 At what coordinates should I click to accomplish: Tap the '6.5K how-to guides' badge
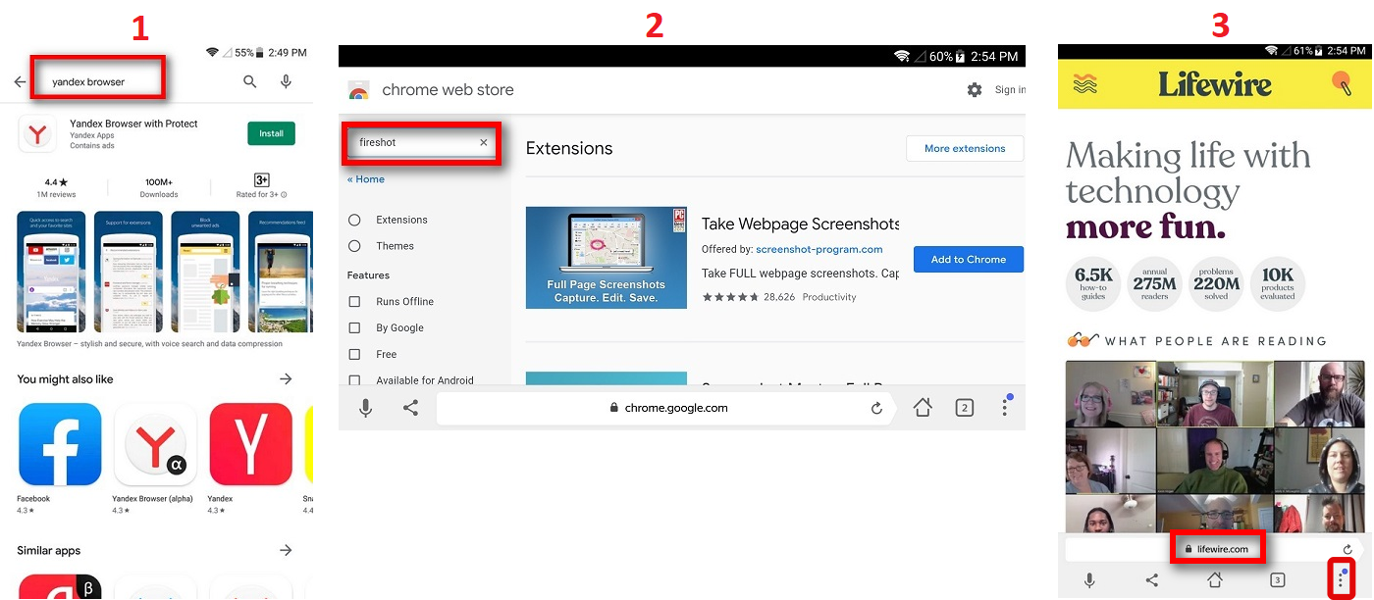pyautogui.click(x=1093, y=284)
